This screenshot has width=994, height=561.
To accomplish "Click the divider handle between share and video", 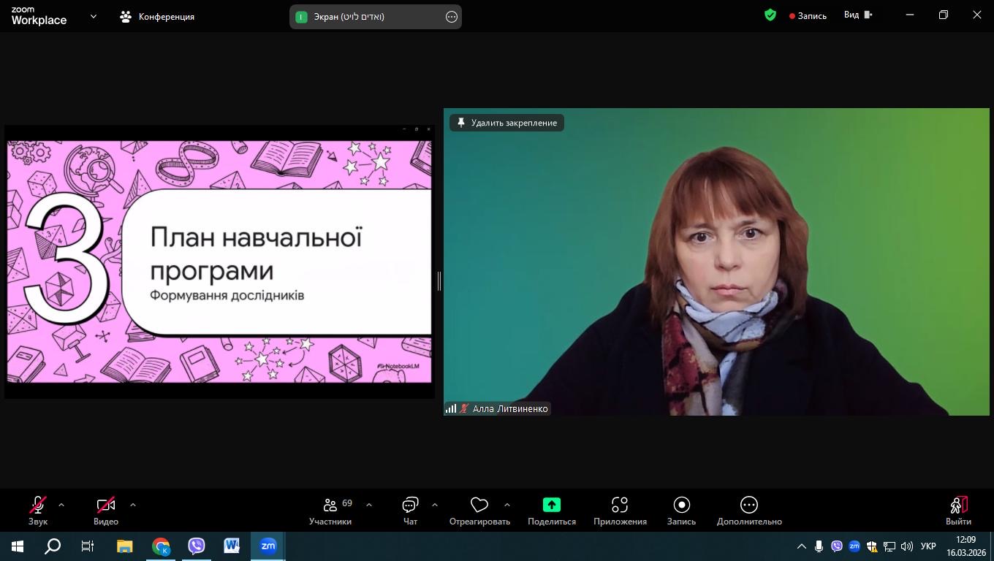I will 439,280.
